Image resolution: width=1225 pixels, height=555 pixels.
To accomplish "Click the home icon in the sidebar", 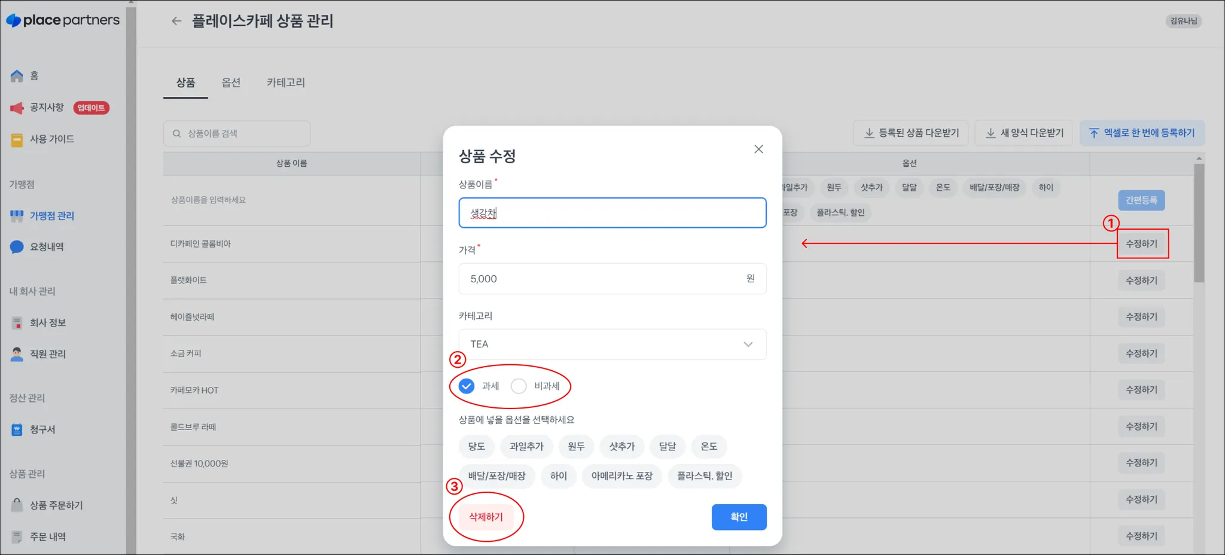I will tap(17, 76).
